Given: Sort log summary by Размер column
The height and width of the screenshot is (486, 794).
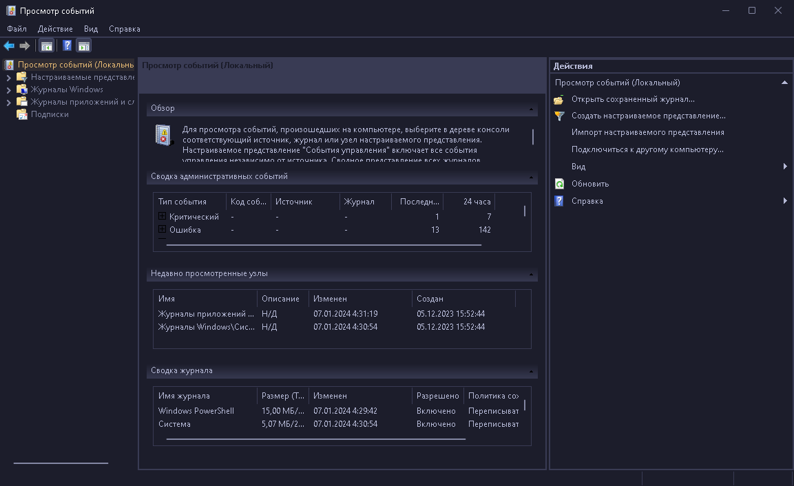Looking at the screenshot, I should (x=283, y=396).
